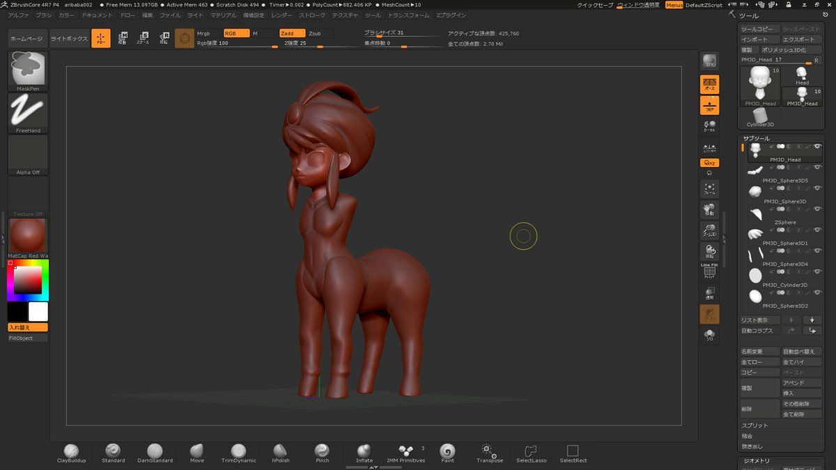Expand the スプリット section
Screen dimensions: 836x470
click(755, 425)
